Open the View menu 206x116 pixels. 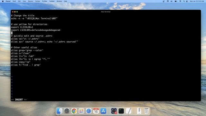coord(24,1)
